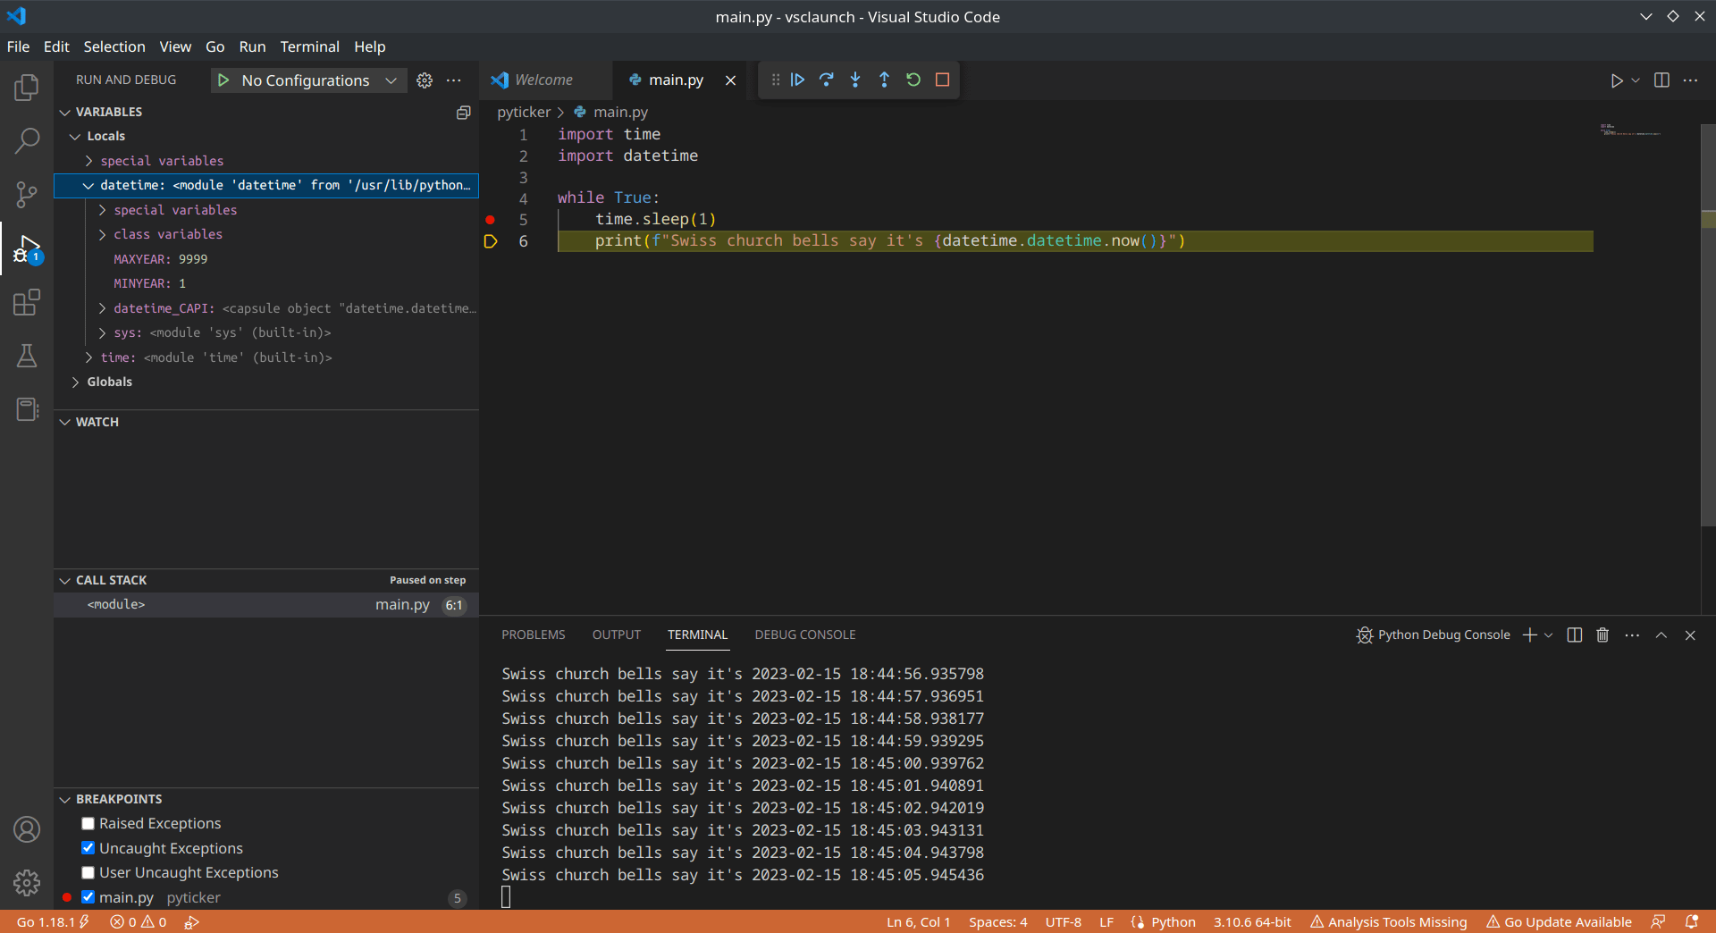Open the Run menu

pyautogui.click(x=252, y=46)
